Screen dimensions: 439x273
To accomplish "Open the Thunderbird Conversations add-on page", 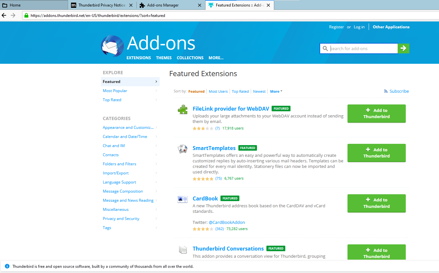I will 228,249.
